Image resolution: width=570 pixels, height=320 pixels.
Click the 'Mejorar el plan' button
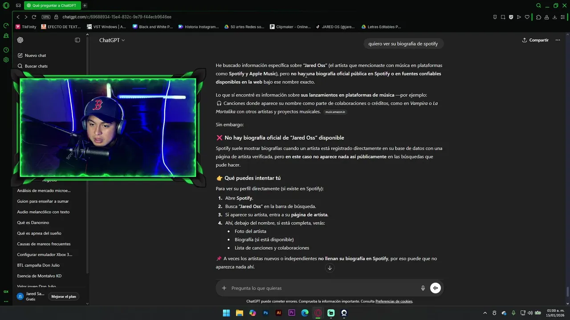point(64,296)
